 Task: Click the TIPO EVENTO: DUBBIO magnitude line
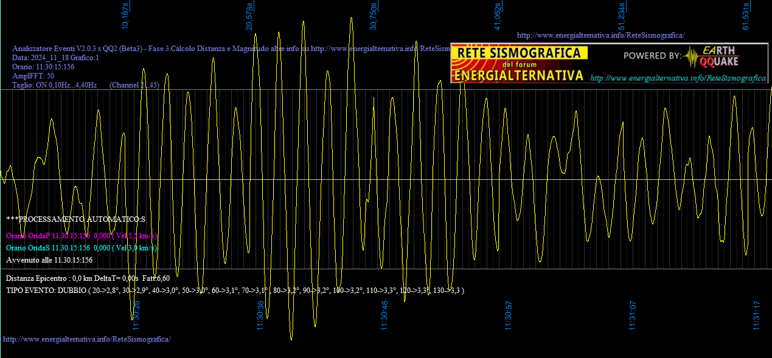click(x=235, y=290)
